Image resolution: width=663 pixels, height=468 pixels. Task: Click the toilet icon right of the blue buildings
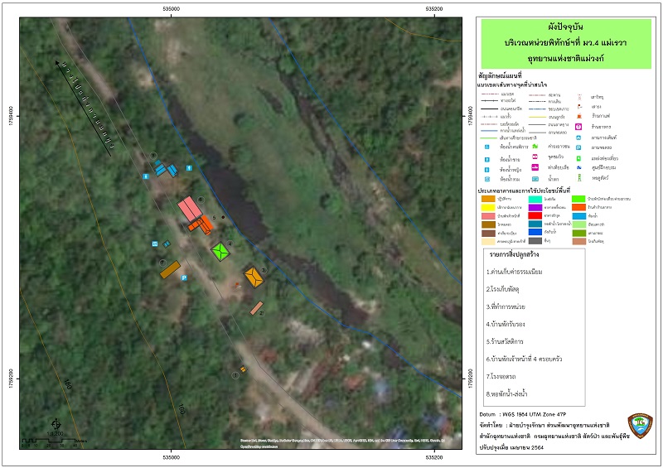click(x=189, y=168)
